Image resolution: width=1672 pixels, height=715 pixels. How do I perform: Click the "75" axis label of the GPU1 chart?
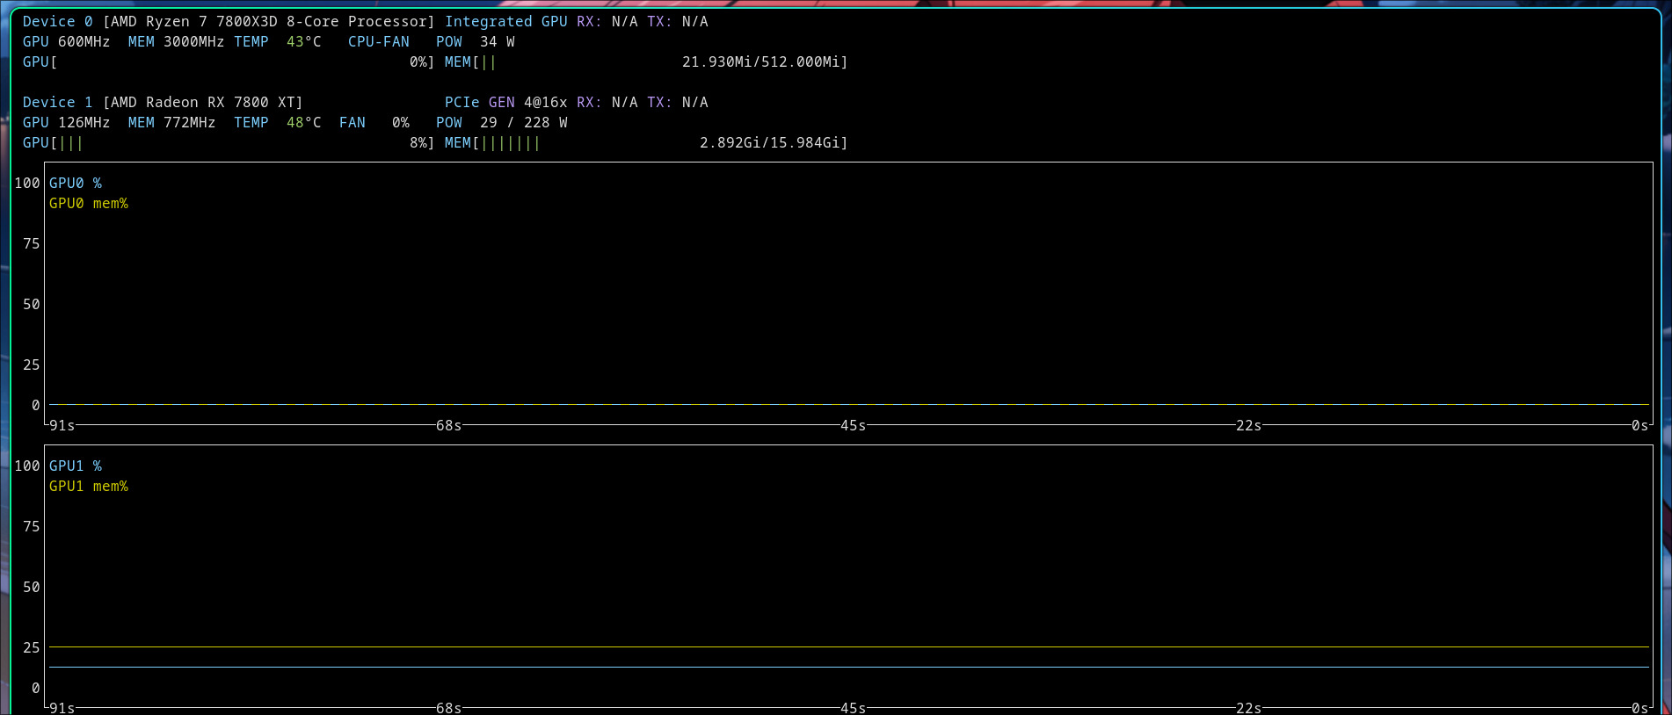point(32,526)
